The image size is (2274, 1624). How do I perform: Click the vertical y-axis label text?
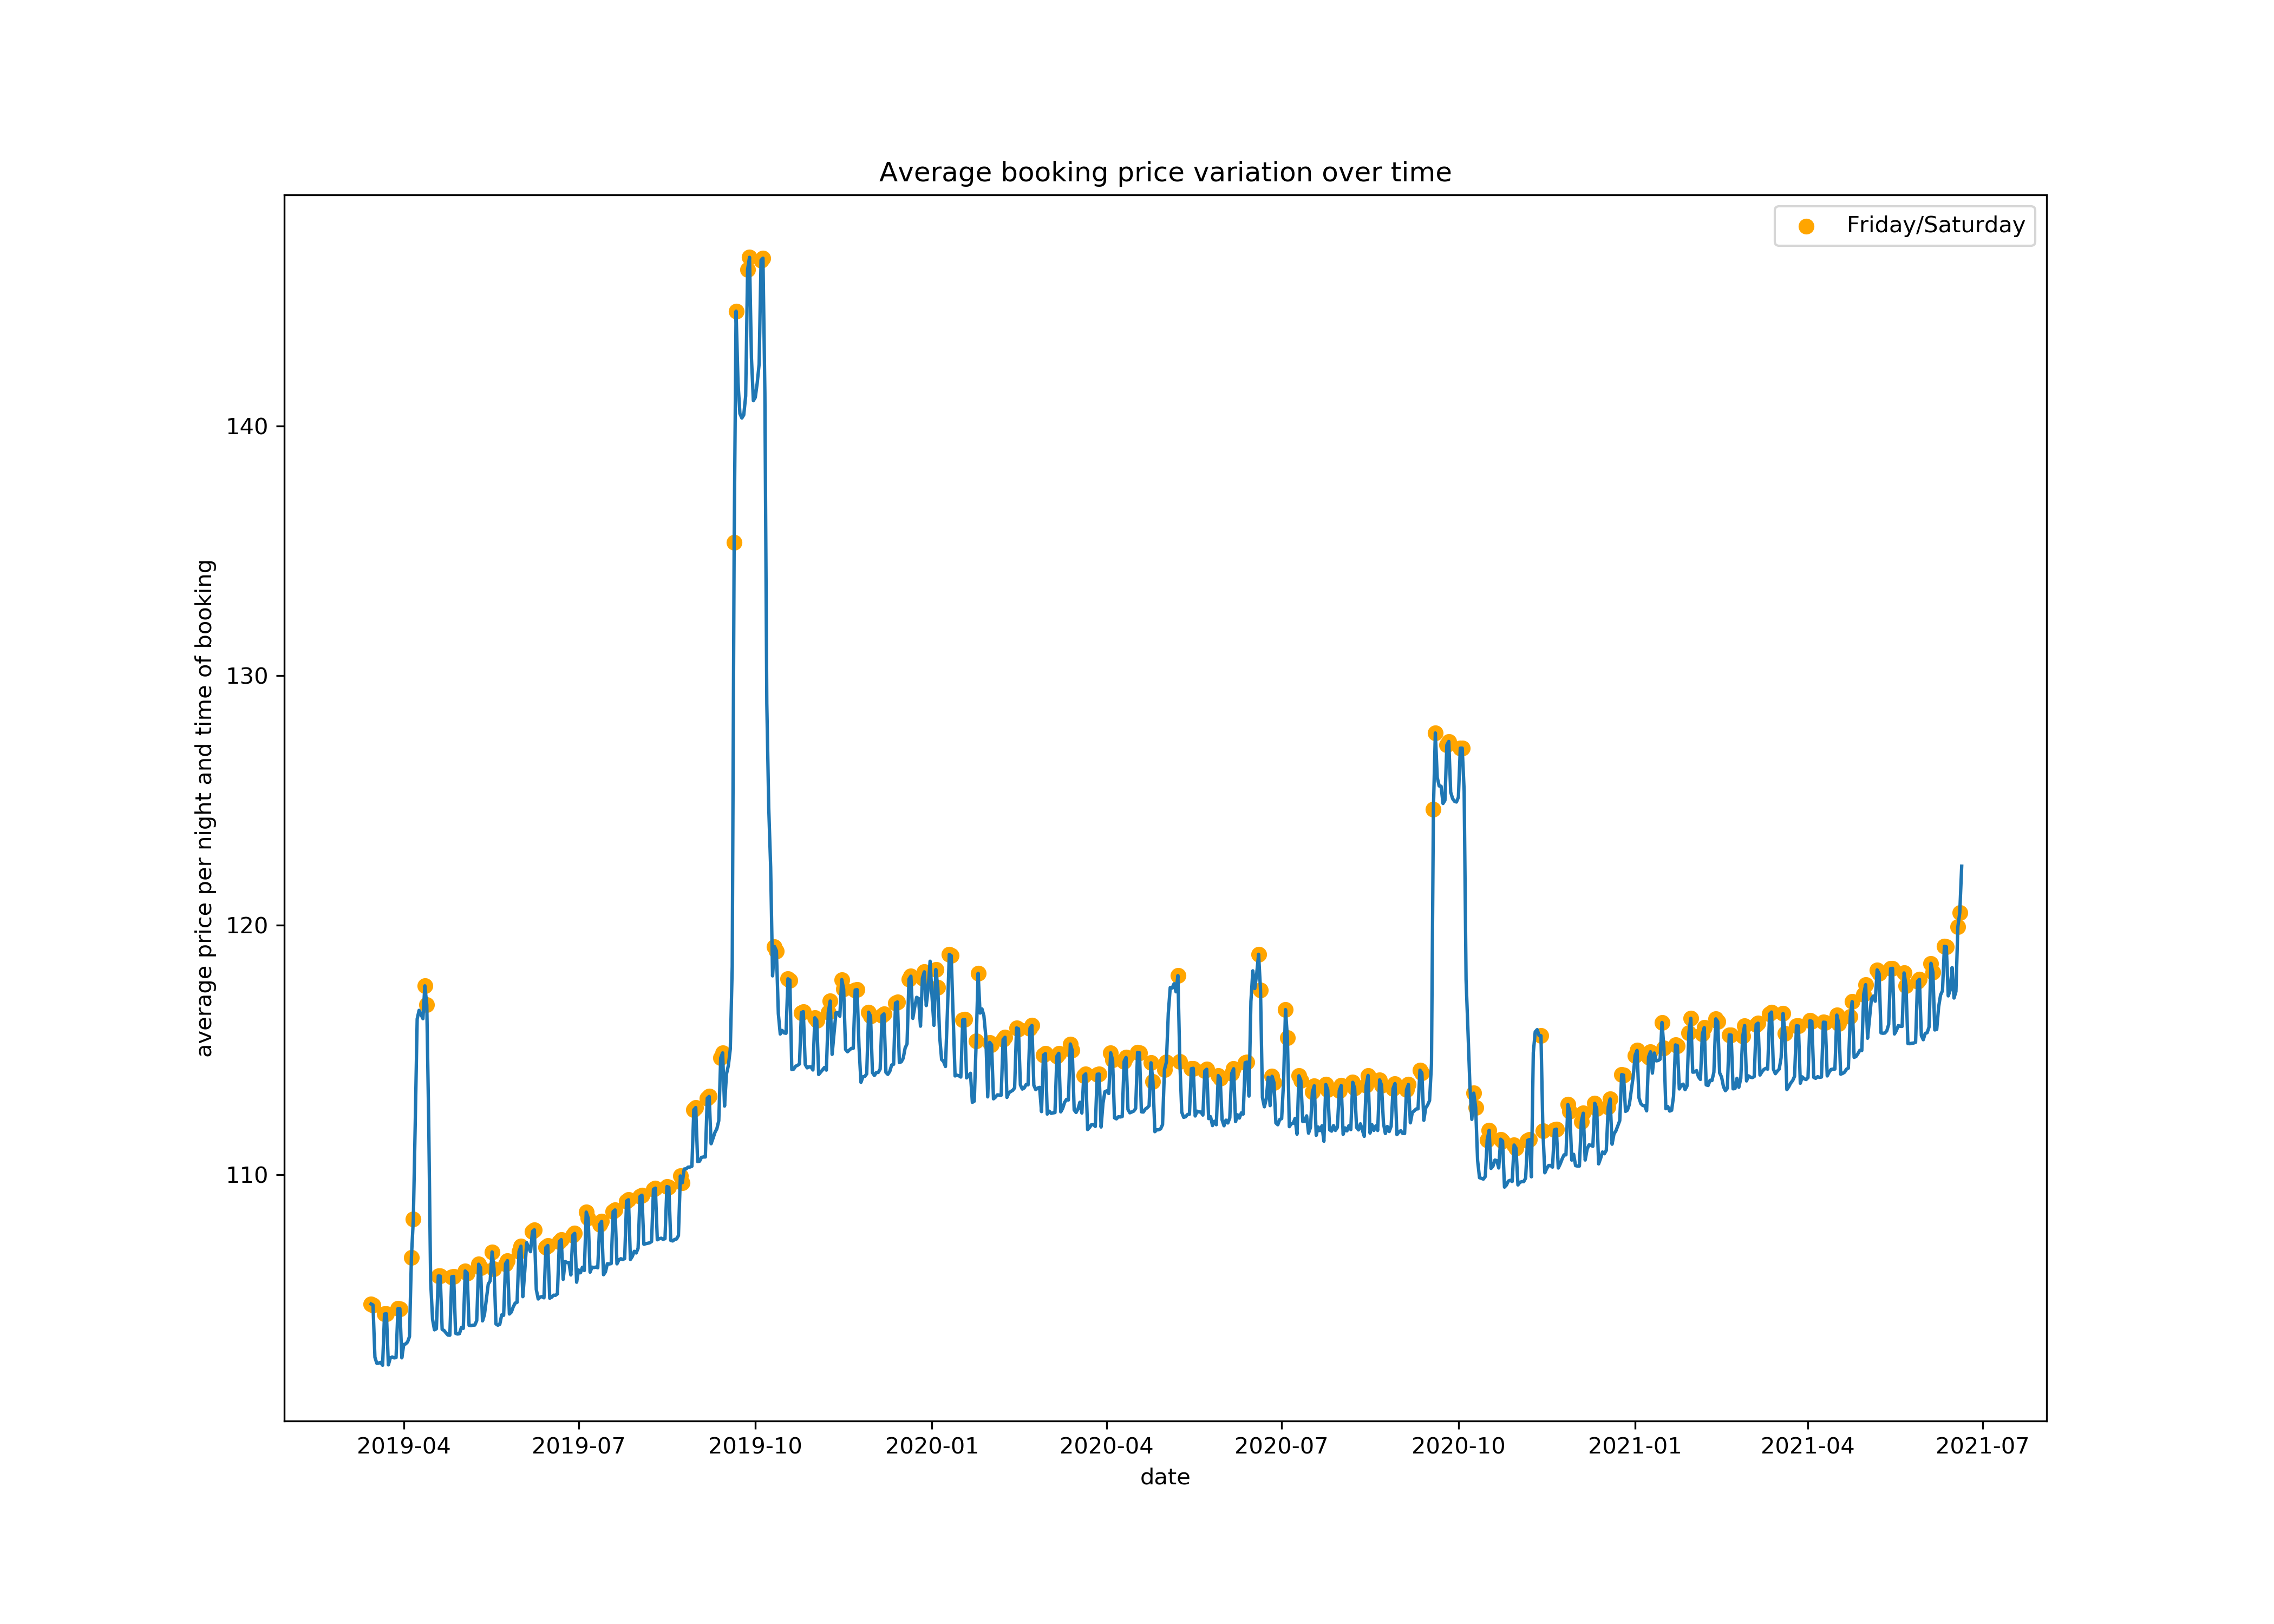point(204,808)
